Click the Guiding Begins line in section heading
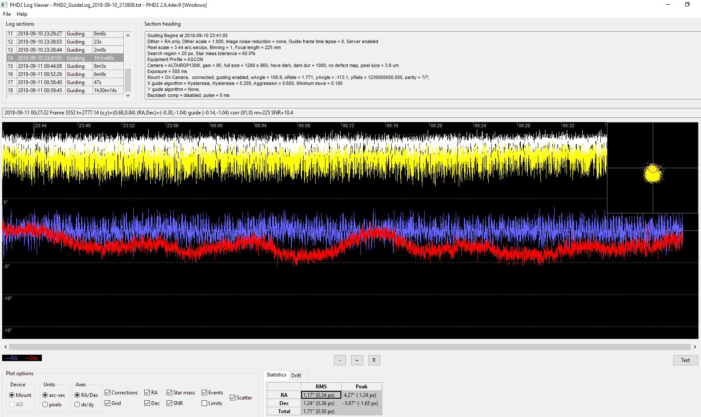The width and height of the screenshot is (701, 417). 188,36
